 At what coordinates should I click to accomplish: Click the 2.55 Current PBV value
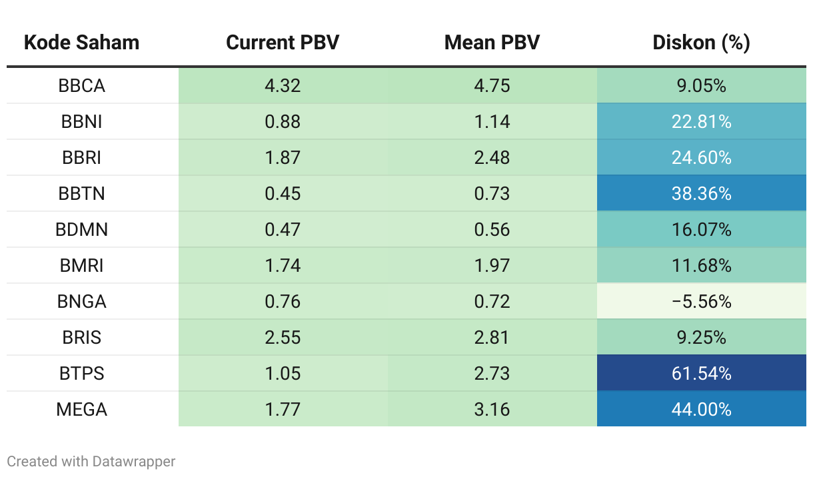click(x=283, y=337)
